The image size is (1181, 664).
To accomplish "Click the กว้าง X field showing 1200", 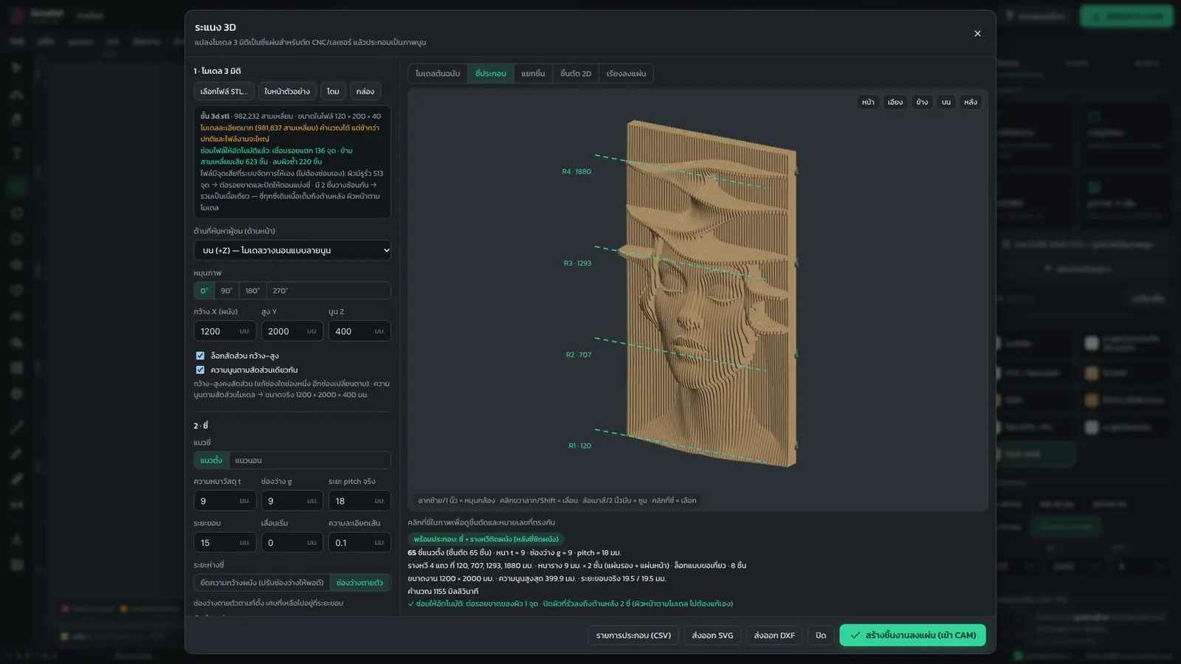I will coord(224,331).
